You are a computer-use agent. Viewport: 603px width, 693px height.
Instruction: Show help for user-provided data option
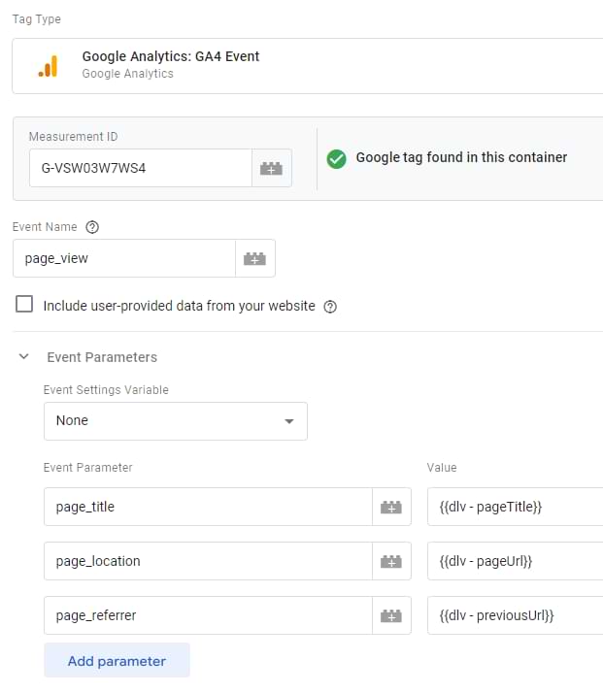coord(330,306)
